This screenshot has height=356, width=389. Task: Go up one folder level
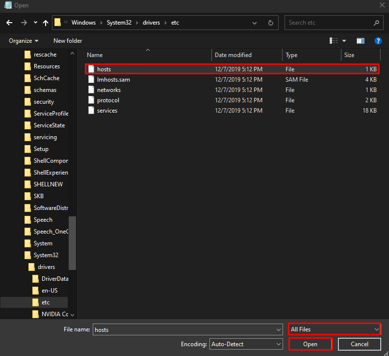click(46, 23)
